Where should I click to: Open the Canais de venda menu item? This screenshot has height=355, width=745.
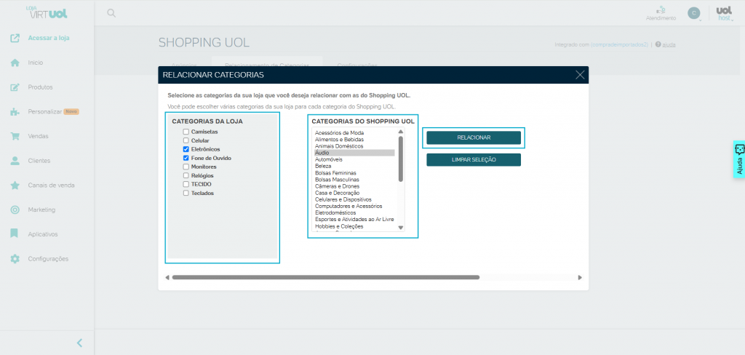pos(52,186)
